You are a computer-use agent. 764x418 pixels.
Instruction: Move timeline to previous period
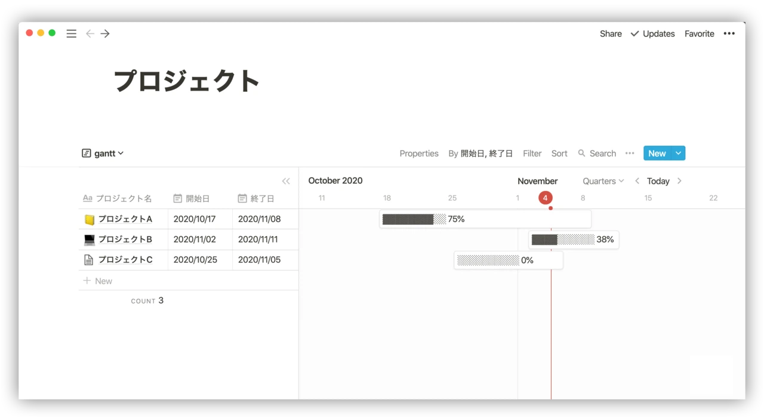tap(637, 181)
